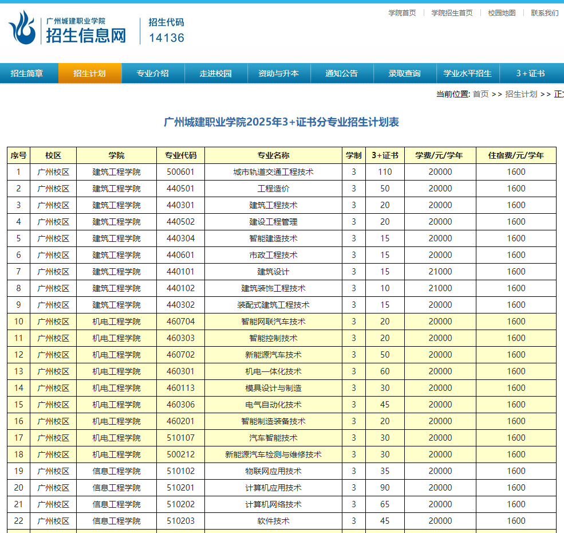Visit the 学院招生首页 link

click(451, 12)
